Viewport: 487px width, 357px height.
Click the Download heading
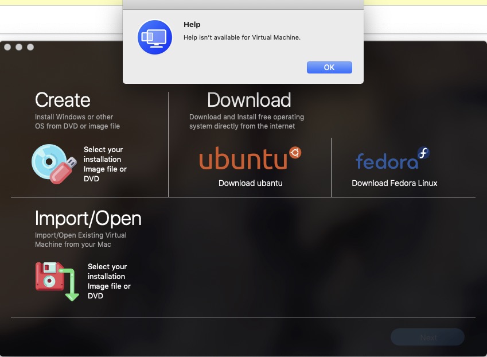point(249,100)
